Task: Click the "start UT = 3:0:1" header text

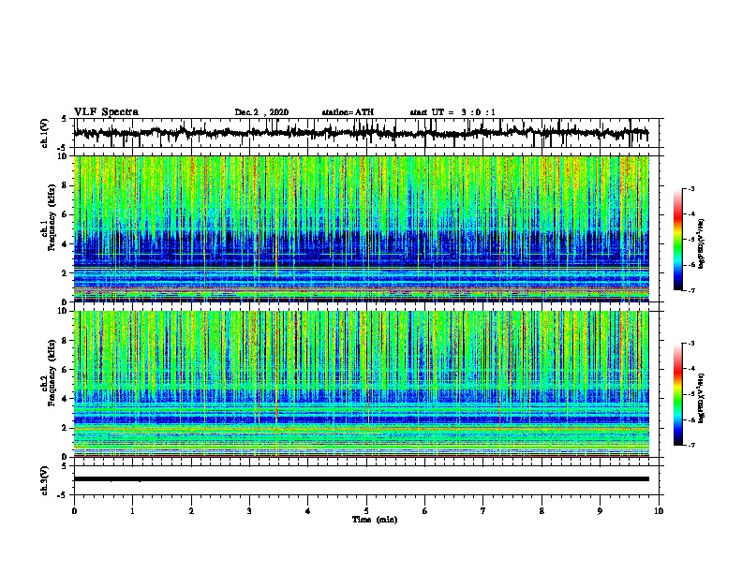Action: (453, 112)
